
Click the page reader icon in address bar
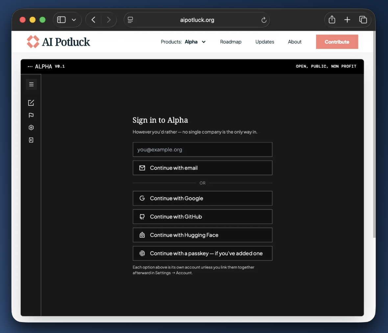[x=131, y=20]
